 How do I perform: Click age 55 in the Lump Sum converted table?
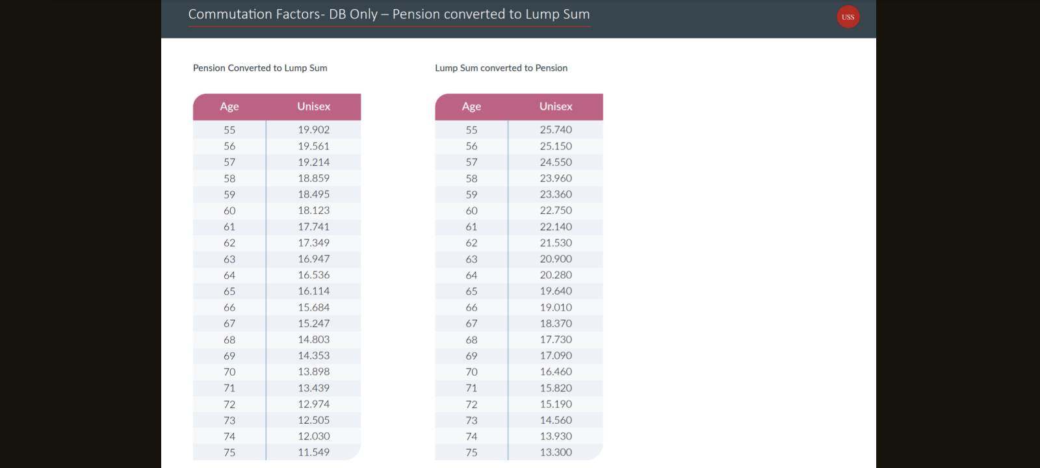[x=471, y=130]
